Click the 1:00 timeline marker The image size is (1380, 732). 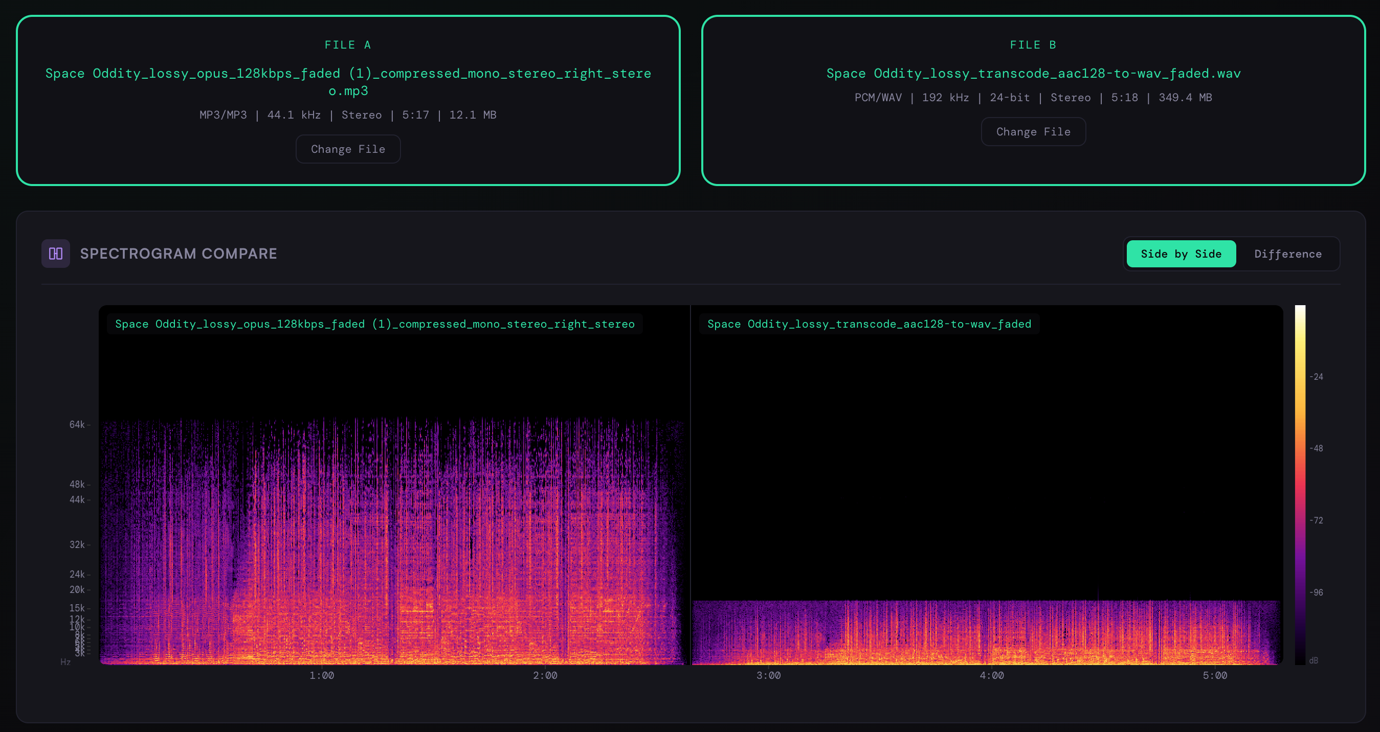tap(321, 675)
